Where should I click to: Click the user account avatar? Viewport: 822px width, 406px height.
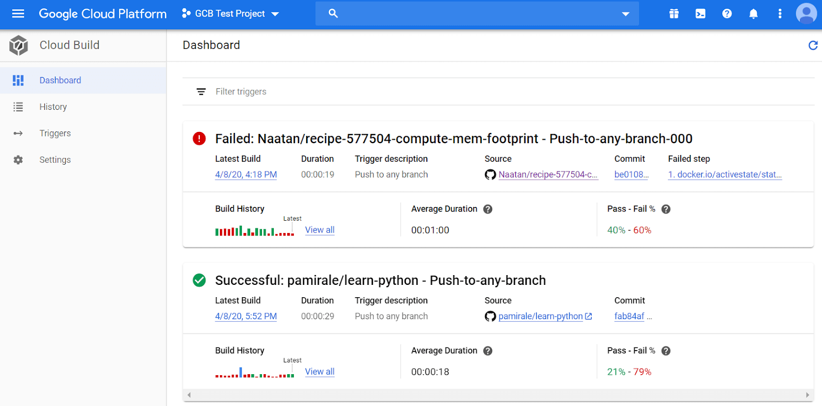click(806, 14)
